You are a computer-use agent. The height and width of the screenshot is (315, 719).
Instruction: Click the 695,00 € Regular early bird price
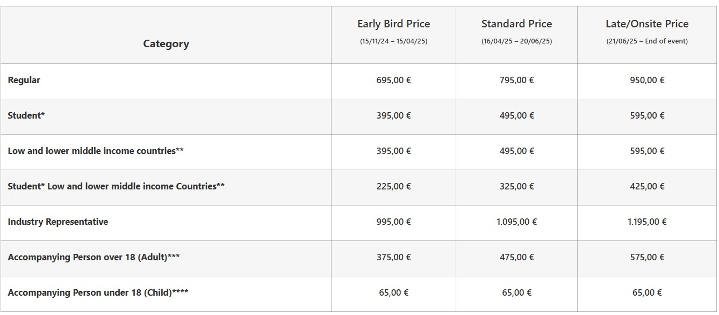point(394,80)
